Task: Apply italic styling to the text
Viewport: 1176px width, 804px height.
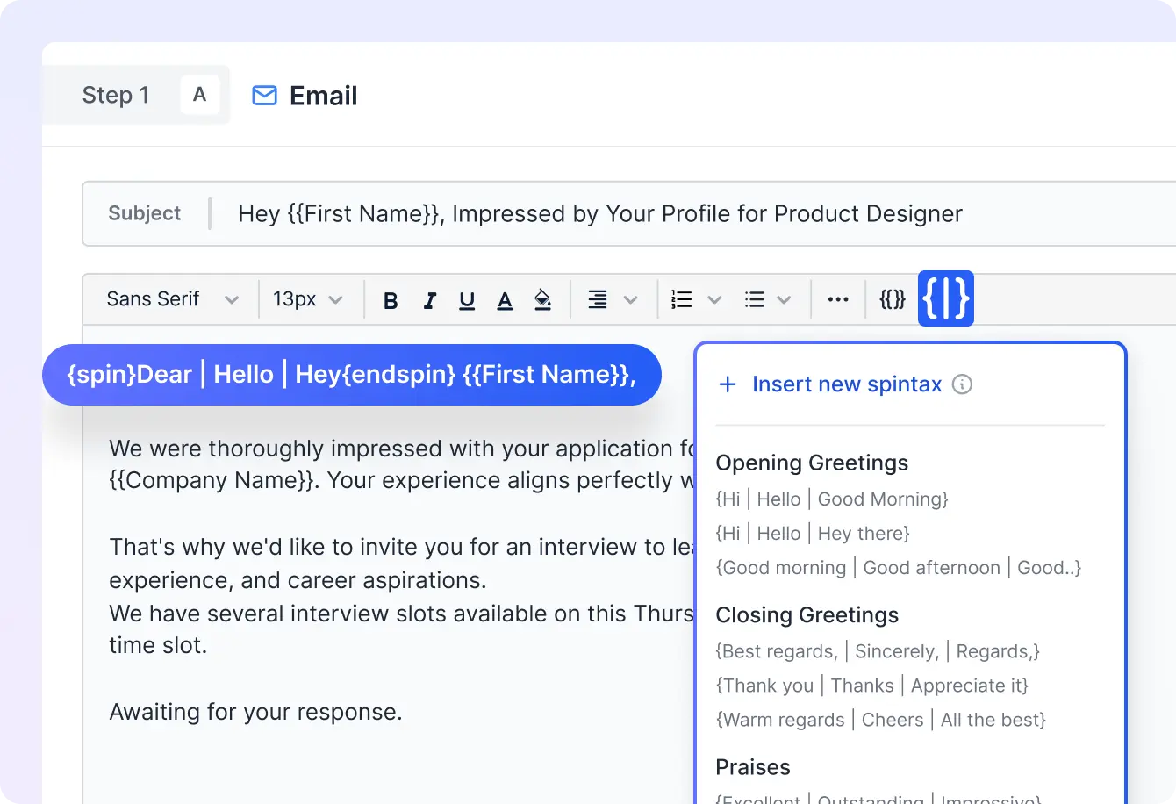Action: 429,299
